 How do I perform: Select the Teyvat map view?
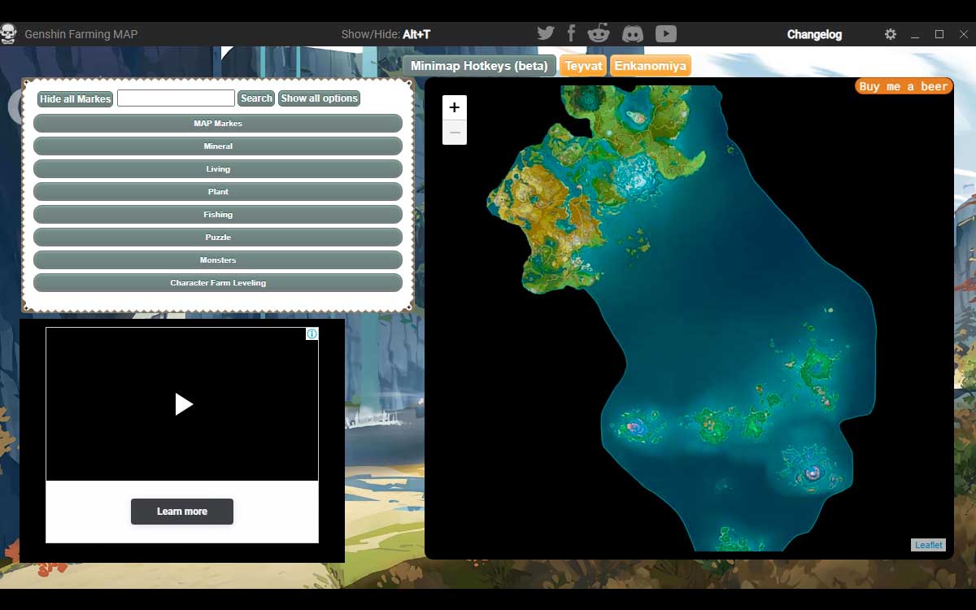pos(583,65)
